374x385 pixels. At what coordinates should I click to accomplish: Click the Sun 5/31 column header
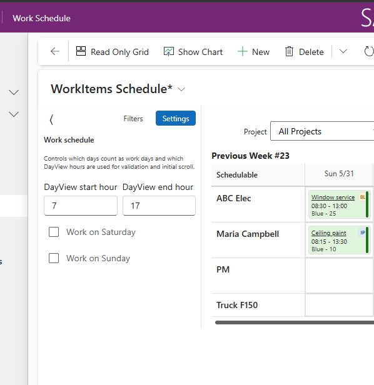tap(339, 174)
